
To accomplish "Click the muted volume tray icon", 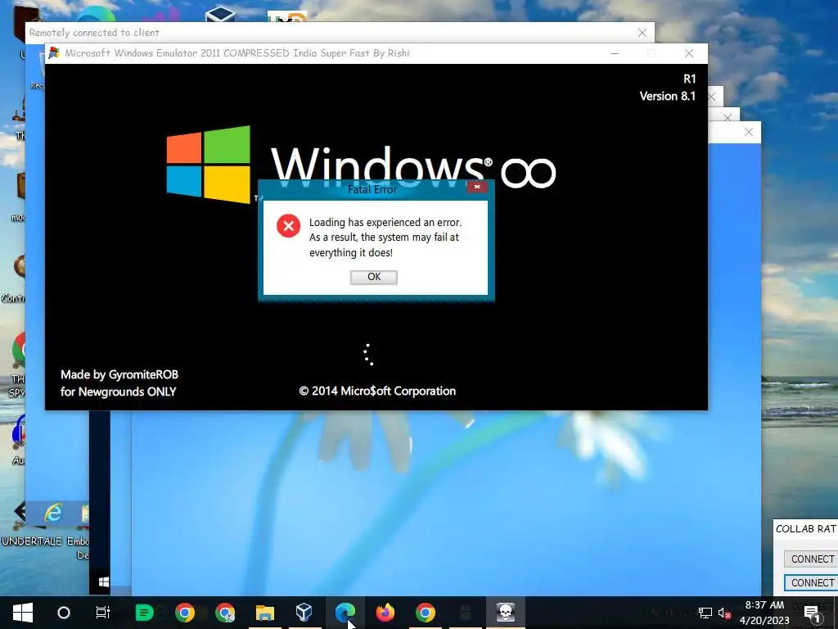I will point(724,613).
